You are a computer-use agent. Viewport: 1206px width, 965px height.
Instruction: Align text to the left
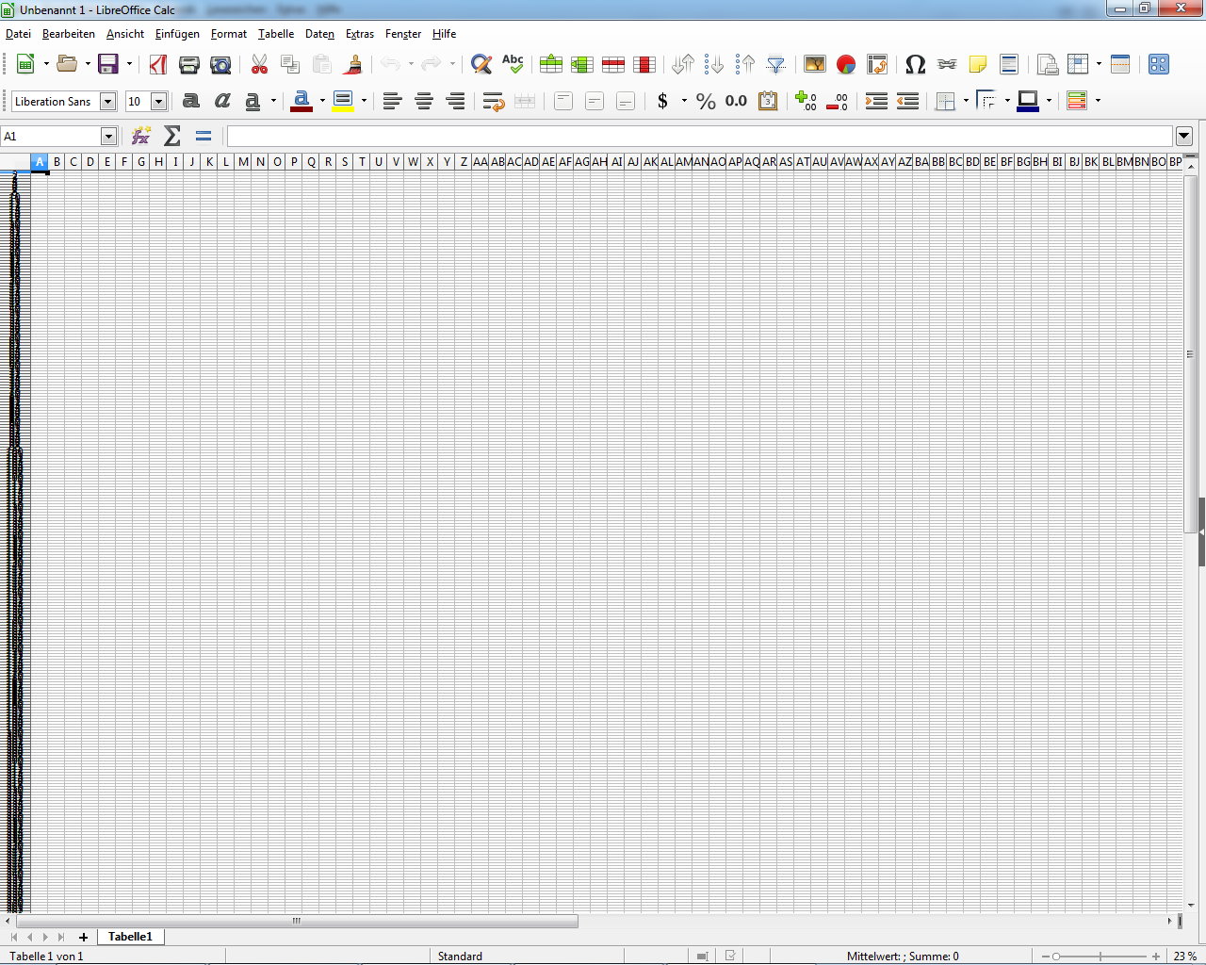[x=393, y=101]
